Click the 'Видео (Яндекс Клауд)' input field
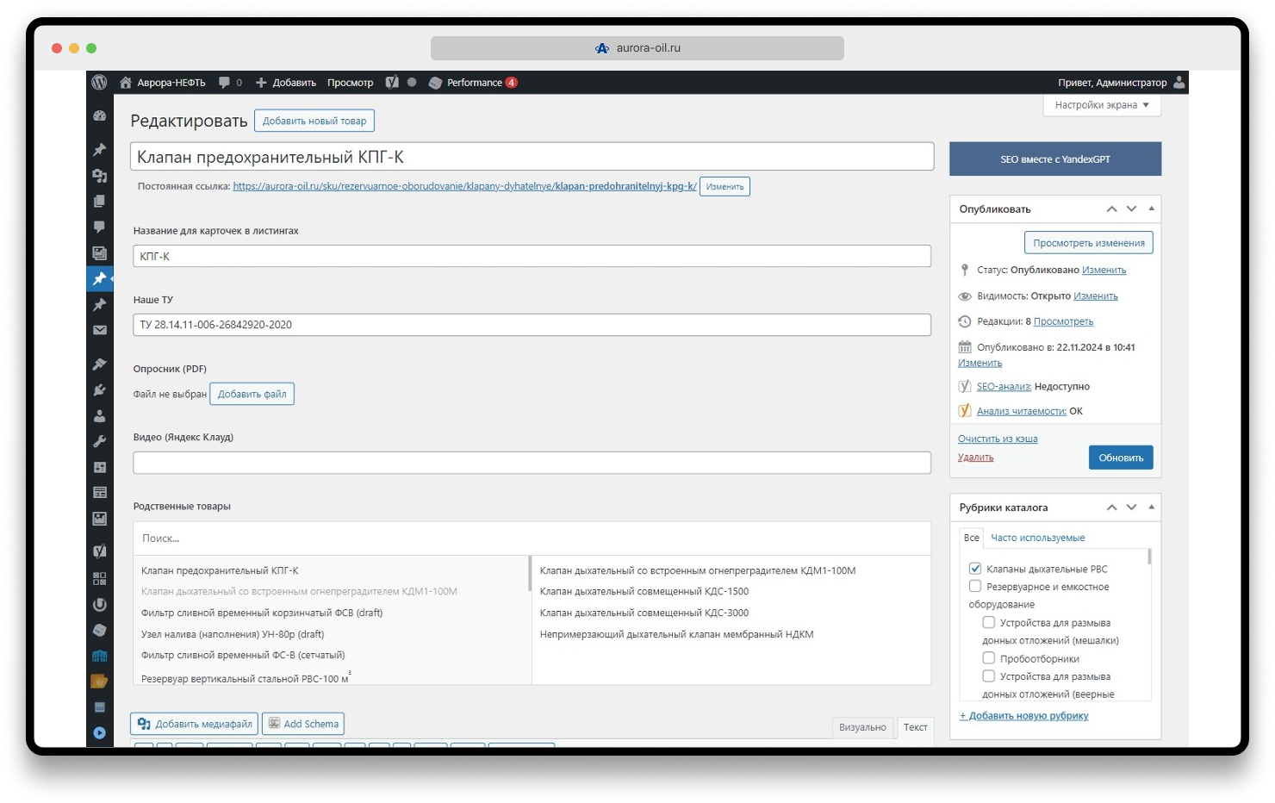 [x=532, y=463]
